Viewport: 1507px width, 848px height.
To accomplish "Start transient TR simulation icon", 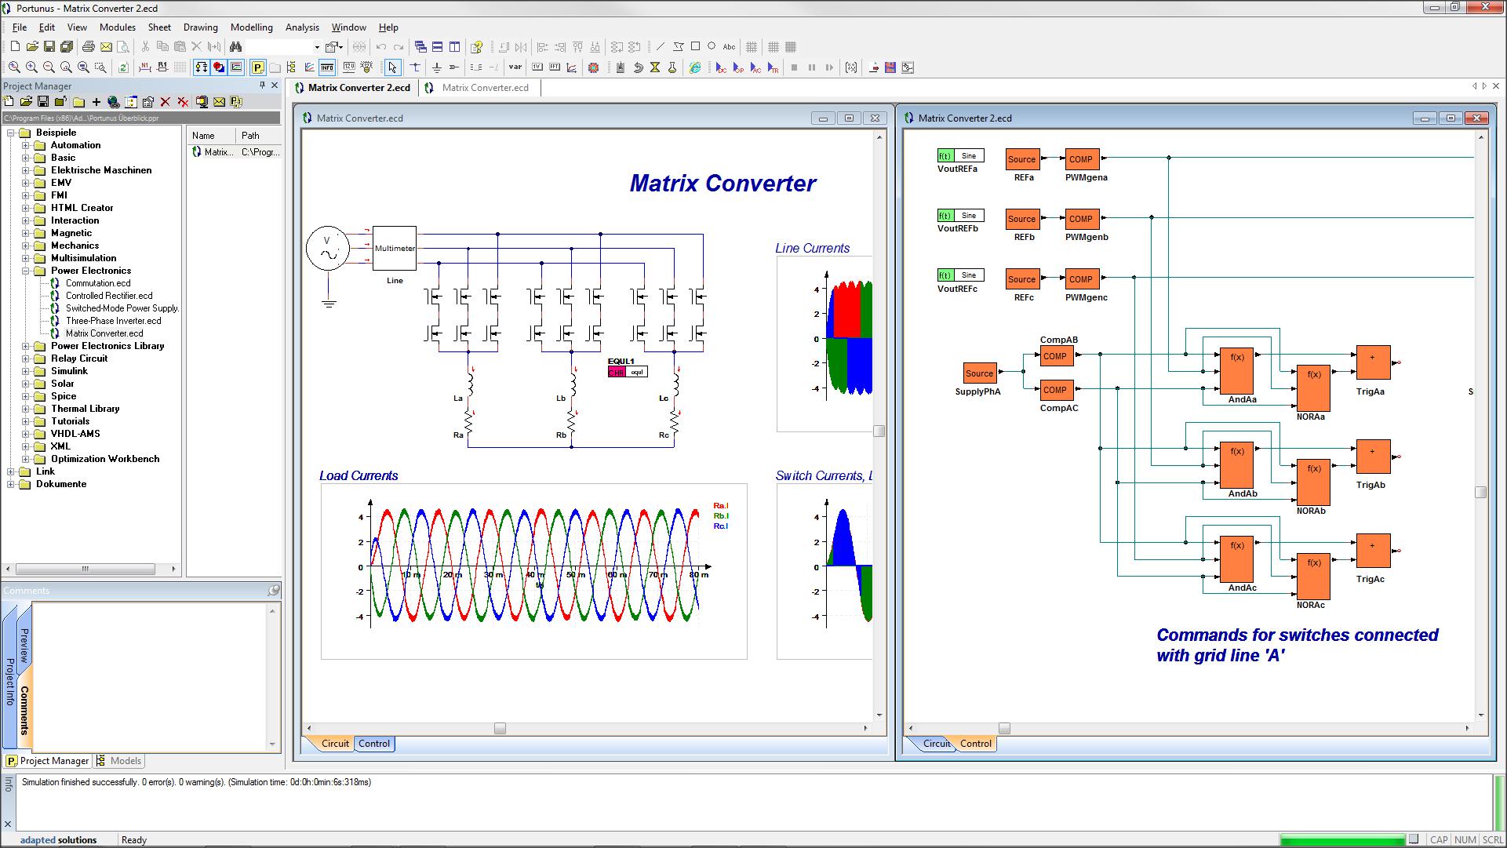I will (773, 68).
